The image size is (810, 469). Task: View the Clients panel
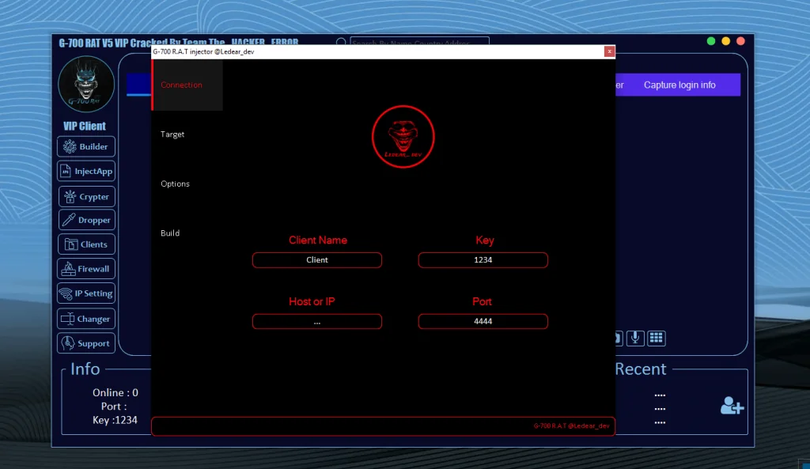(x=85, y=244)
